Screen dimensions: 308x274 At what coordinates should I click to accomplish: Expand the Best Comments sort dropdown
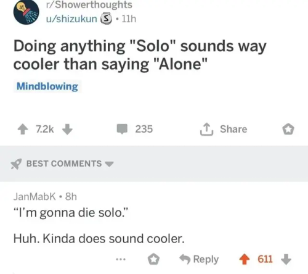109,164
